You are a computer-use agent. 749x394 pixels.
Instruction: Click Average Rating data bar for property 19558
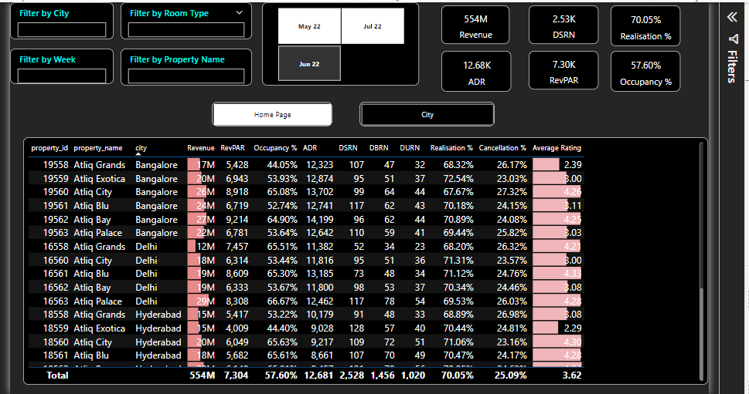pyautogui.click(x=546, y=164)
